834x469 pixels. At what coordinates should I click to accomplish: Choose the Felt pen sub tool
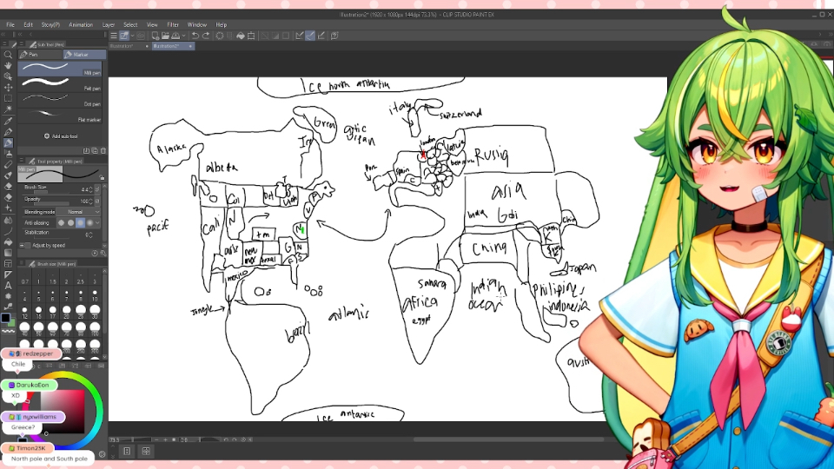[x=60, y=83]
